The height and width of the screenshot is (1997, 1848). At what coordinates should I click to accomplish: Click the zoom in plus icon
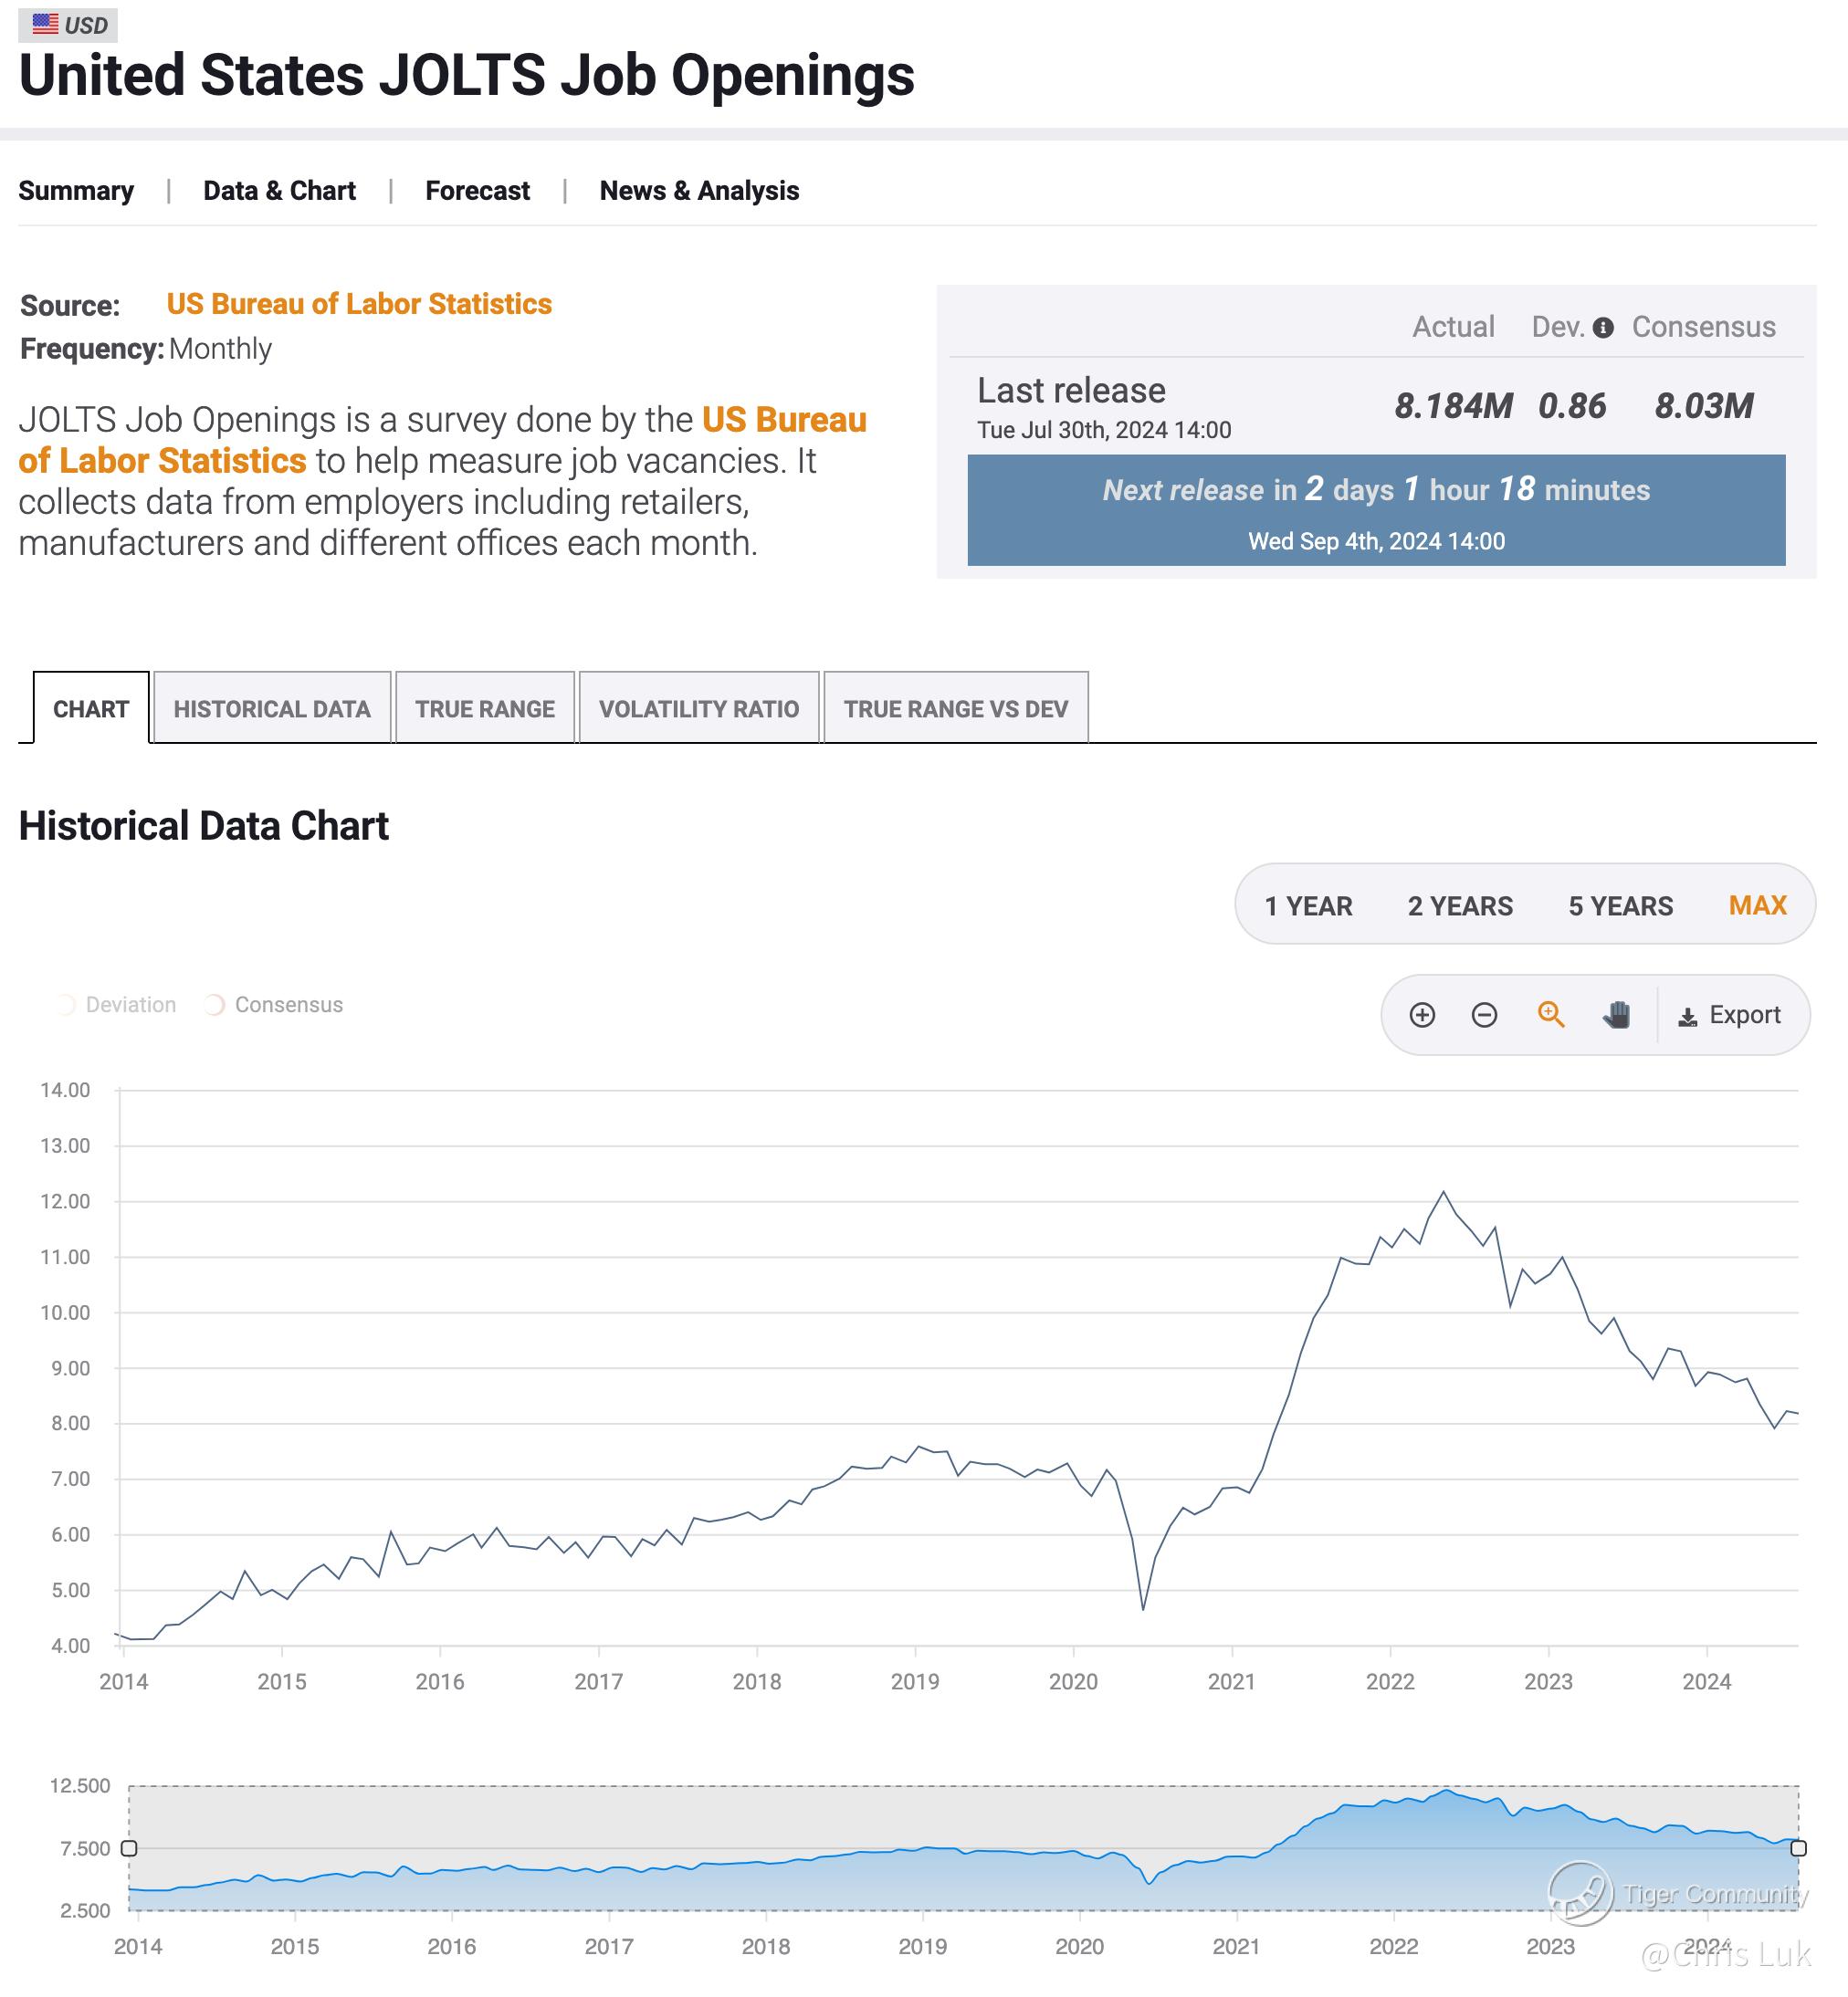tap(1421, 1016)
